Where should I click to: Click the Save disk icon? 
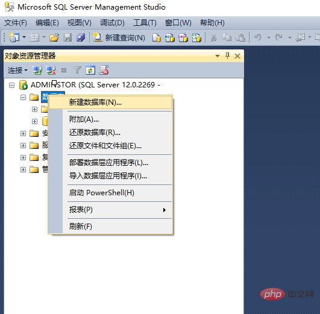[67, 37]
